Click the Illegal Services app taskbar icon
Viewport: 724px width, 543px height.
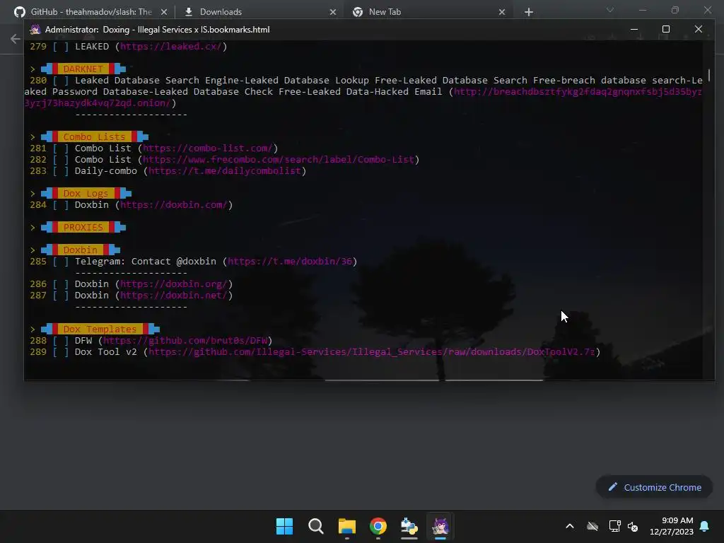440,526
